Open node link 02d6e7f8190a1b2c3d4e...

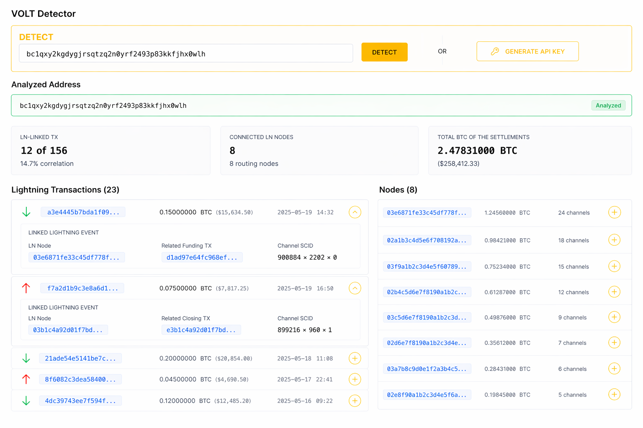click(x=427, y=343)
